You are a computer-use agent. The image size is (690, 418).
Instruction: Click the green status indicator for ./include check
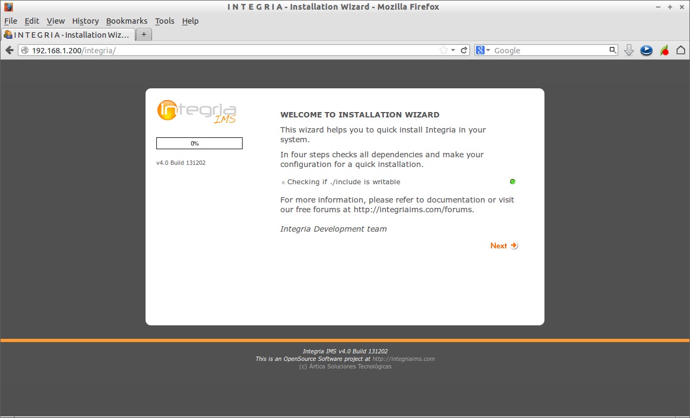pos(513,182)
